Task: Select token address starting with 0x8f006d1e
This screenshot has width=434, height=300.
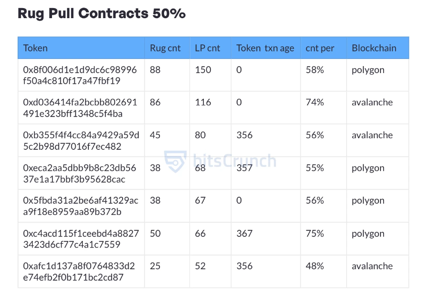Action: click(x=80, y=75)
